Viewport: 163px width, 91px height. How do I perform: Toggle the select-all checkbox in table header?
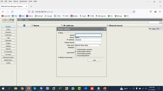click(x=24, y=26)
